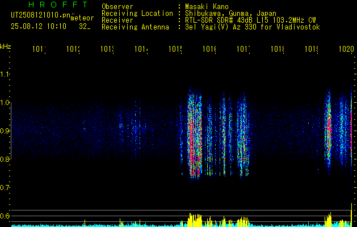The image size is (357, 227).
Task: Click location text Shibukawa, Gunma, Japan
Action: 230,14
